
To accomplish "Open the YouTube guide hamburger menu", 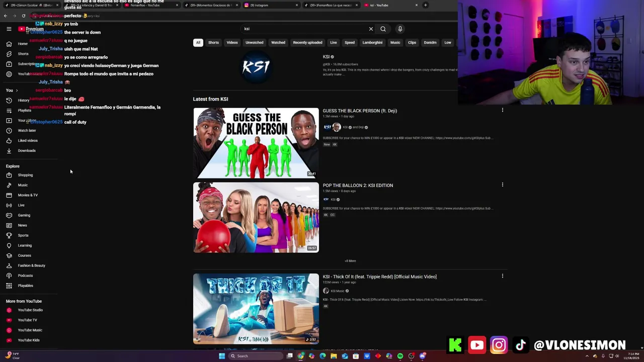I will pos(9,29).
